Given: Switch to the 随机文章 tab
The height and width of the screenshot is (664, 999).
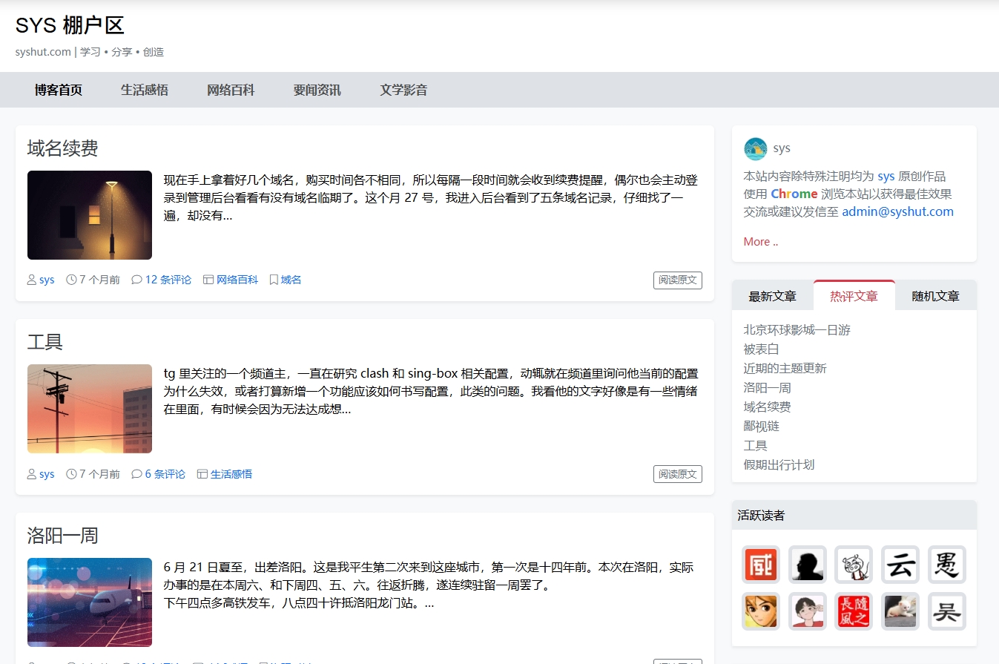Looking at the screenshot, I should 936,295.
